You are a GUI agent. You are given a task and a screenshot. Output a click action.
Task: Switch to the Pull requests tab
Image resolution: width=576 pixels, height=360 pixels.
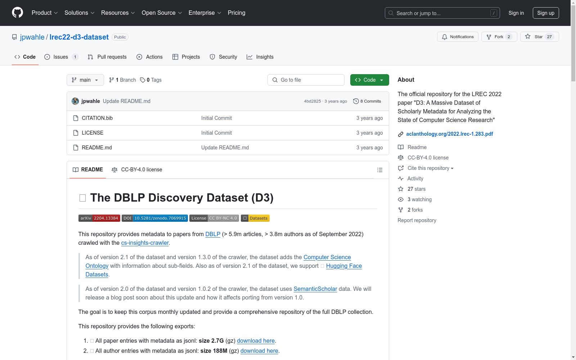click(107, 57)
